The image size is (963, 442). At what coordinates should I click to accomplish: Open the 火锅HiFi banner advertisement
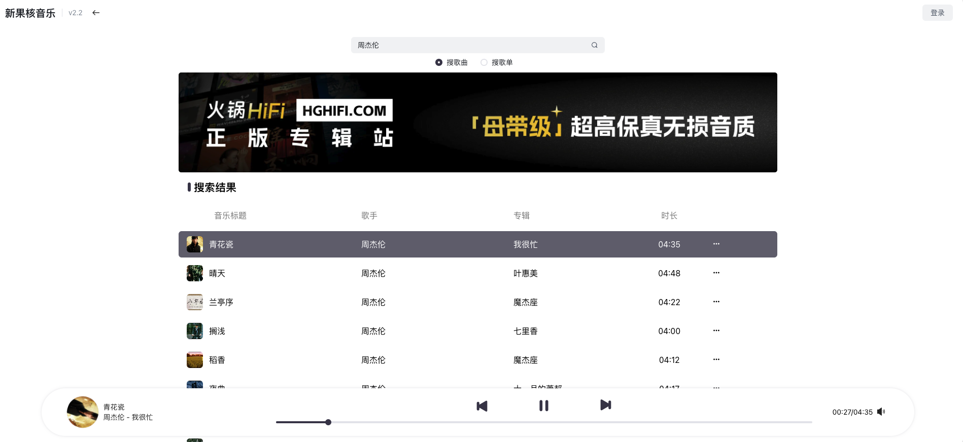coord(478,122)
